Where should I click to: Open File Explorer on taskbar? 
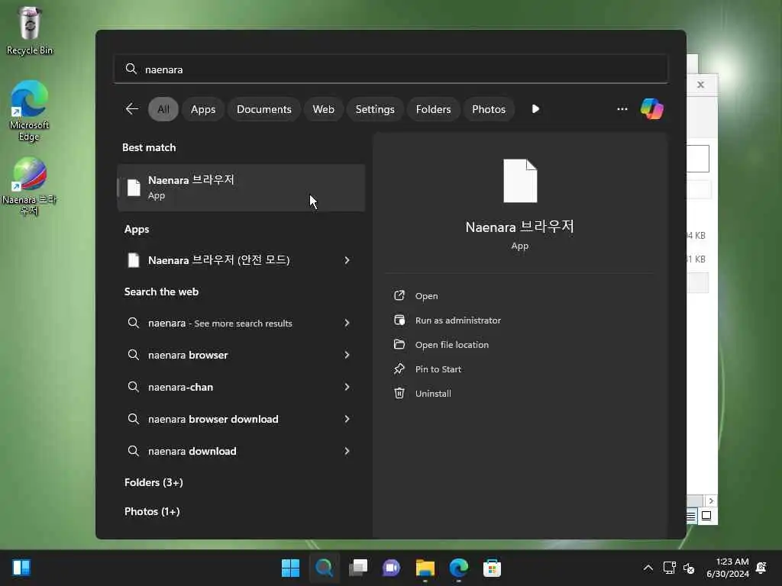coord(425,568)
